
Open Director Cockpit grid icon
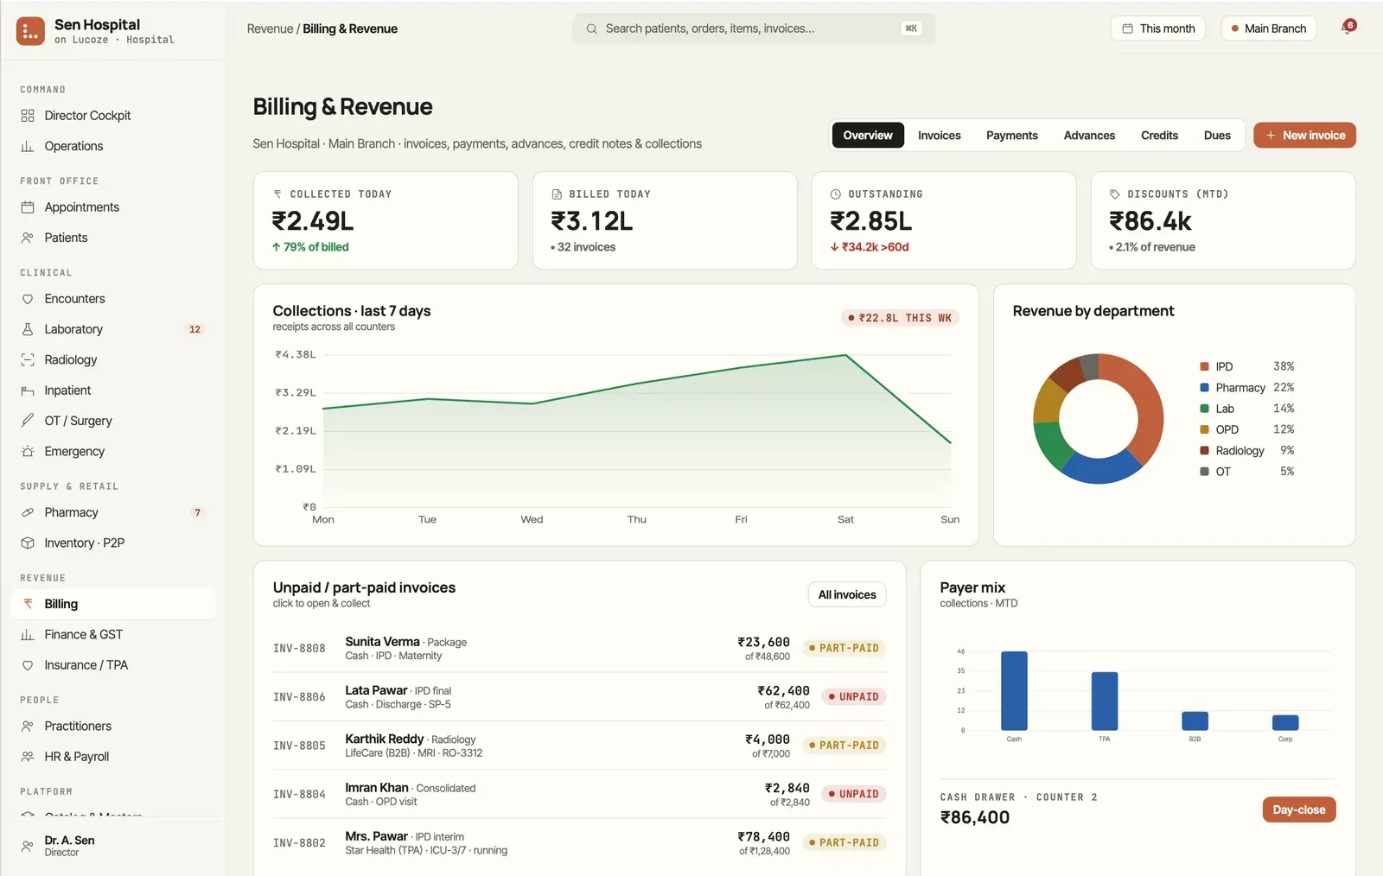coord(28,116)
